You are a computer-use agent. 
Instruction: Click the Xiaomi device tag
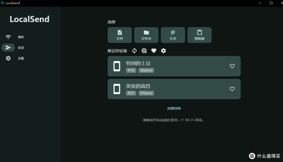146,70
